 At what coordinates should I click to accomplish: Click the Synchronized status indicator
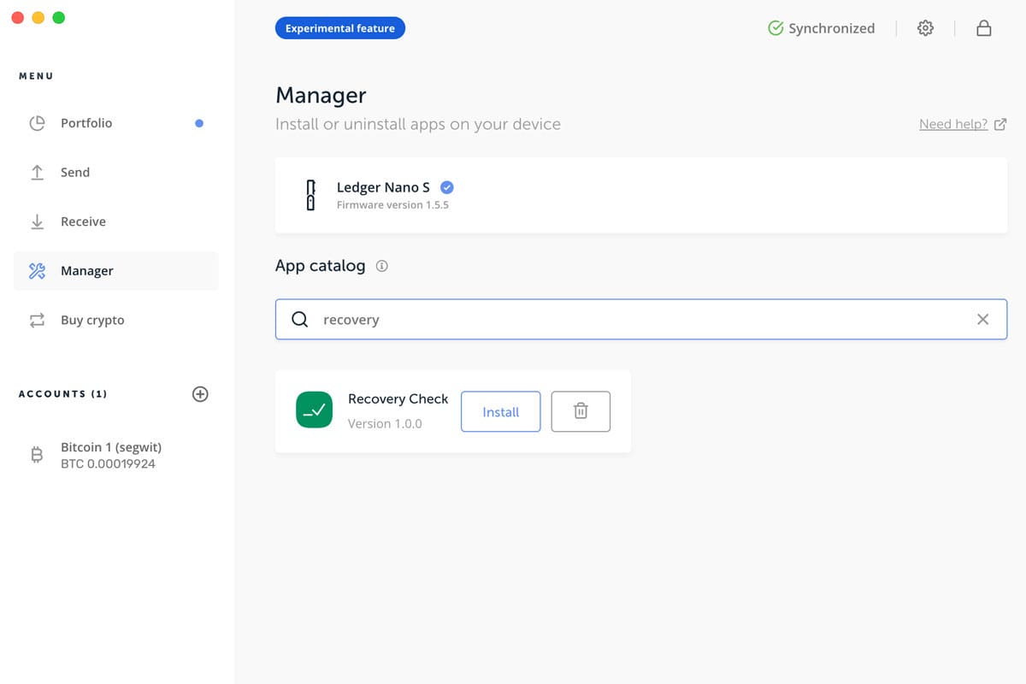(x=821, y=28)
